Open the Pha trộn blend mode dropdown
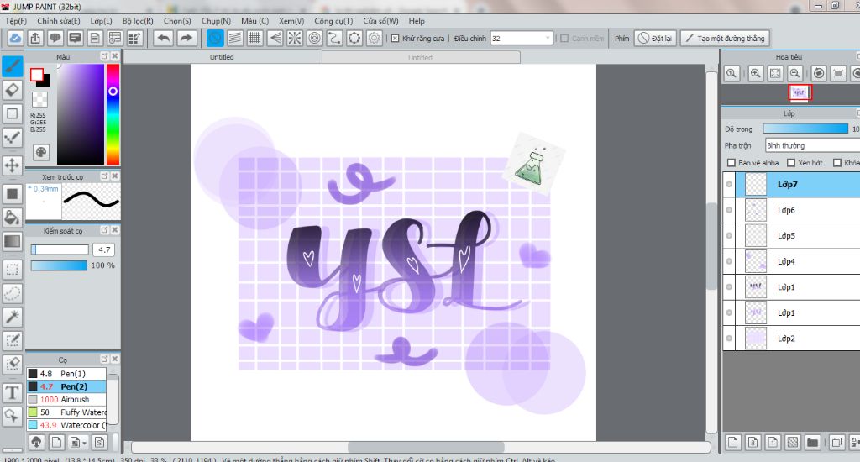 812,145
